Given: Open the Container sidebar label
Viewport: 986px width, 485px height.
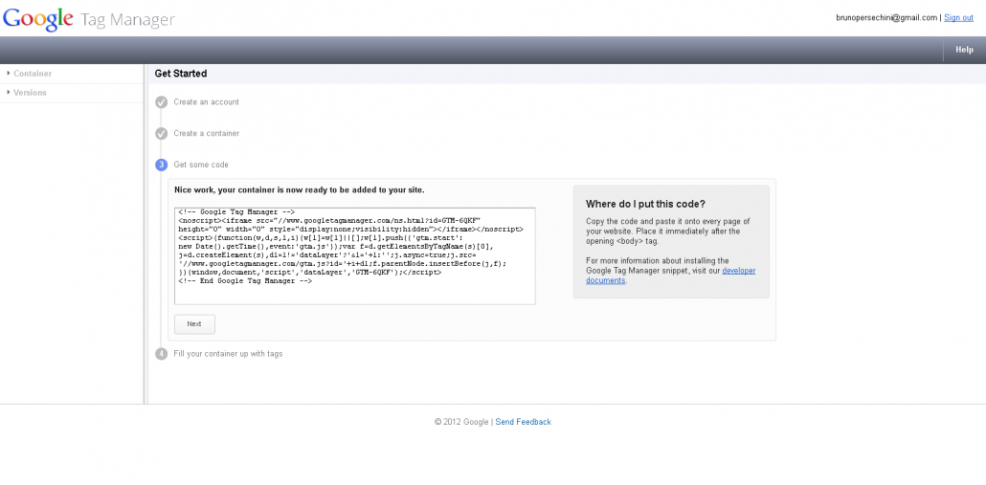Looking at the screenshot, I should tap(33, 74).
